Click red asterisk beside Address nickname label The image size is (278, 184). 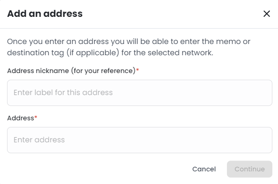(x=137, y=70)
